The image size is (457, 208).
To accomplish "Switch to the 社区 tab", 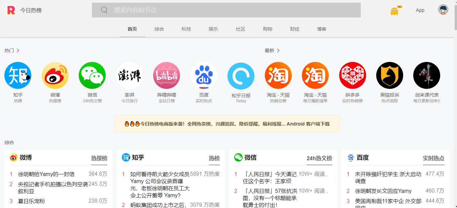I will [241, 29].
